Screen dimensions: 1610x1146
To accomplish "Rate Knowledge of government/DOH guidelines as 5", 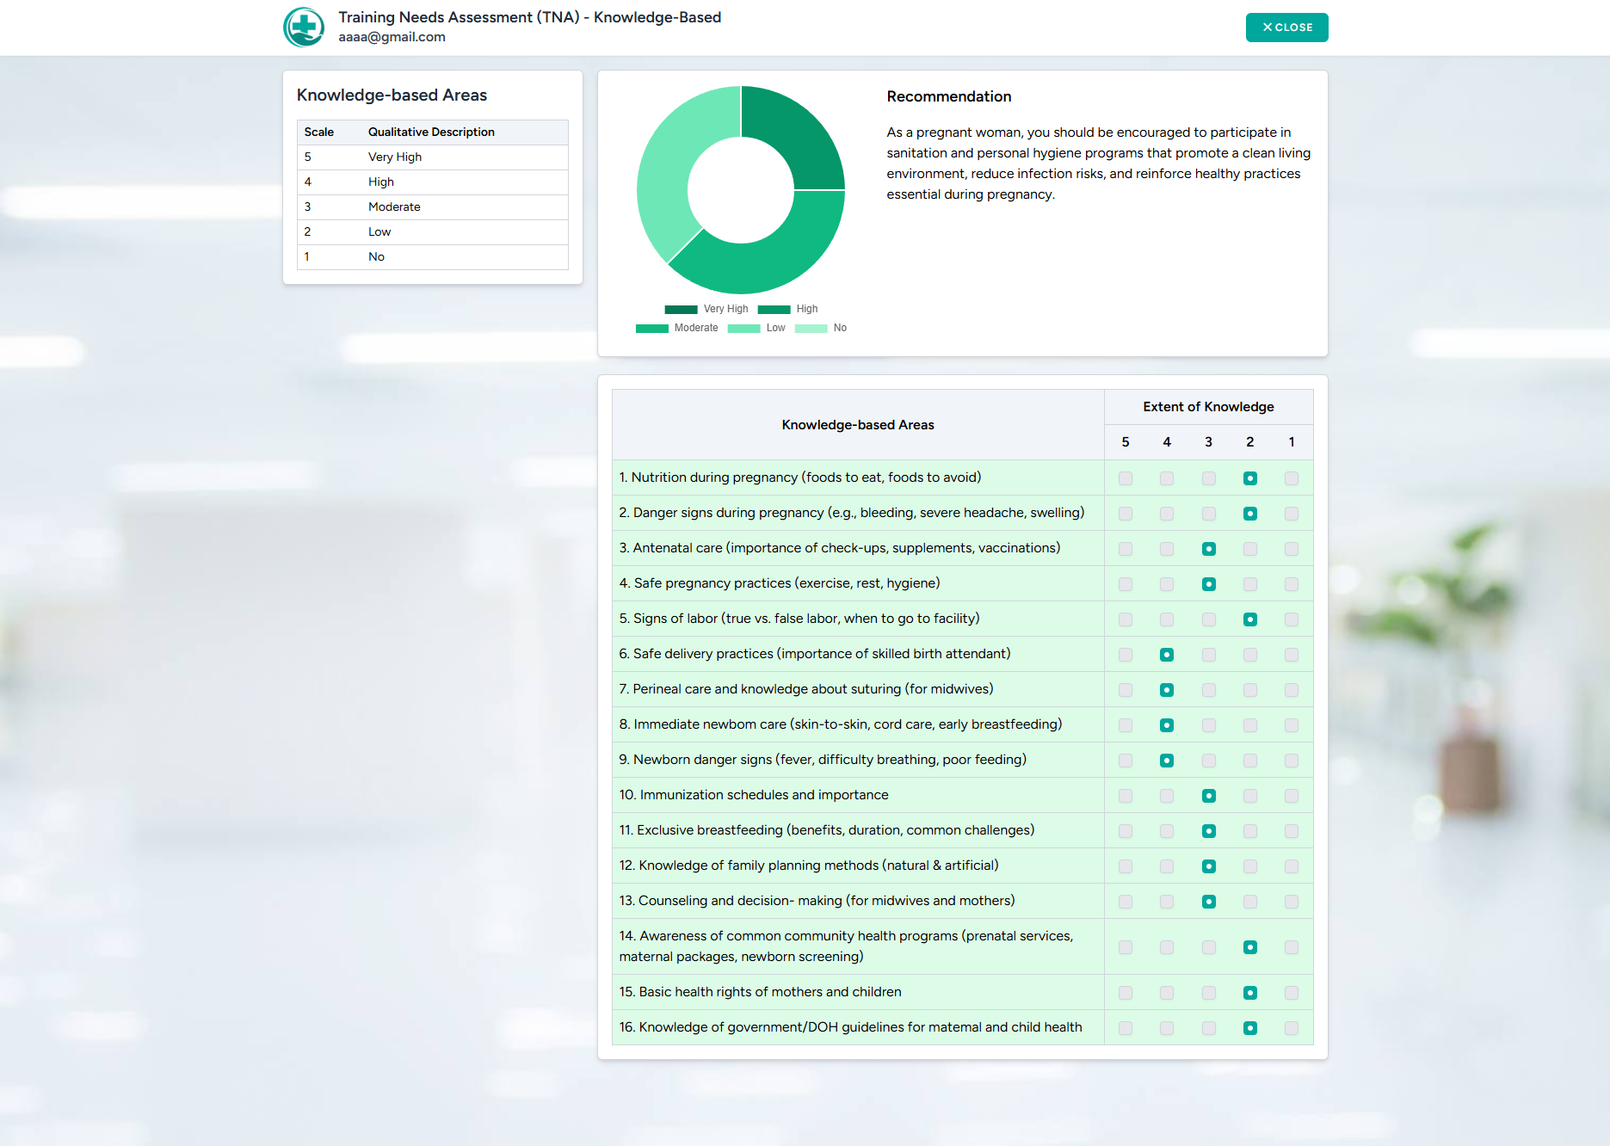I will coord(1126,1027).
